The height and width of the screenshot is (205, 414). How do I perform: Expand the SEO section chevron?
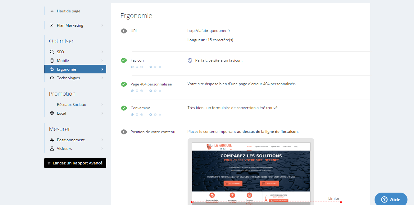click(102, 52)
